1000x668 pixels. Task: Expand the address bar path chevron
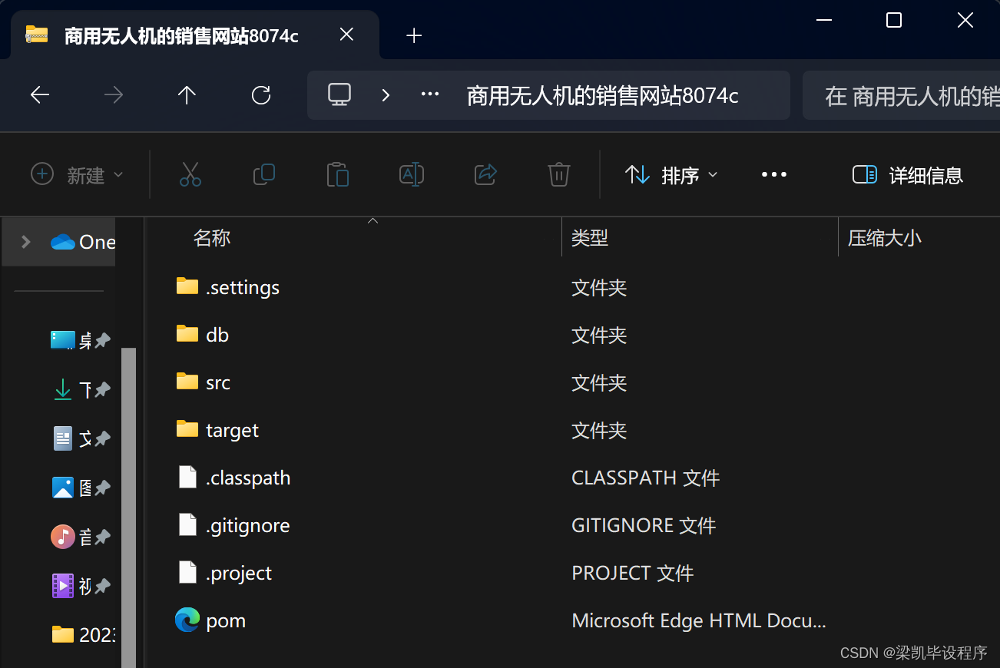coord(386,95)
